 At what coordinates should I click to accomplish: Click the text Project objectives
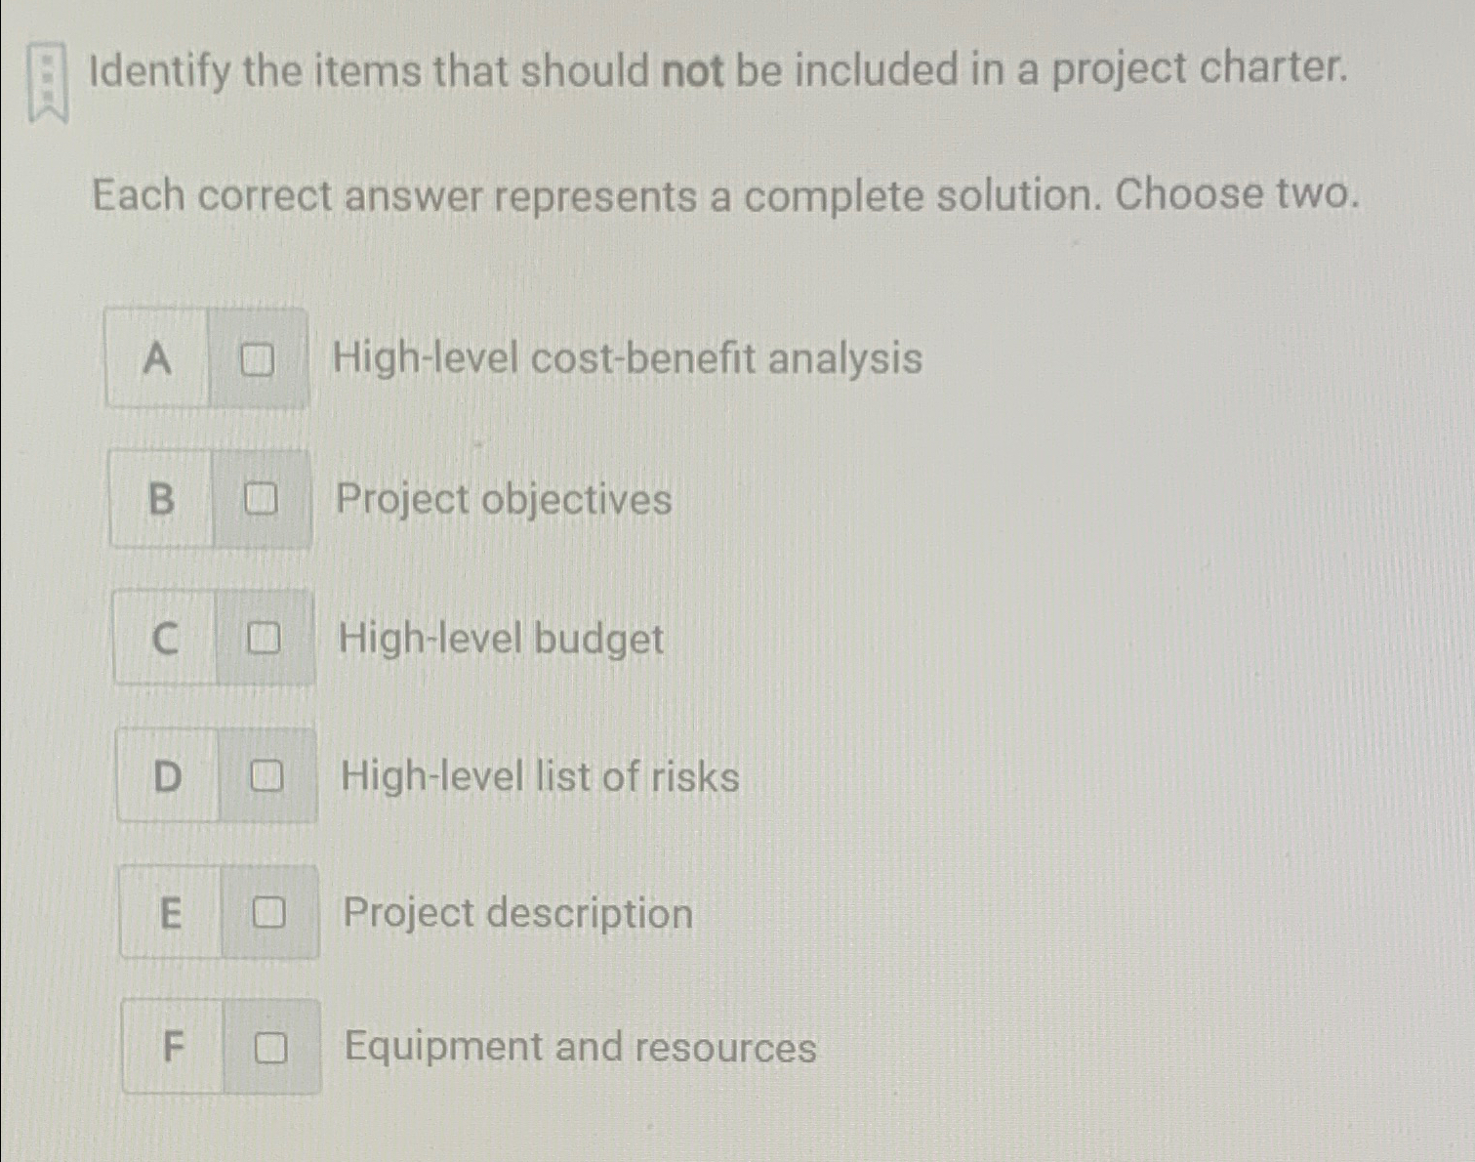[502, 500]
